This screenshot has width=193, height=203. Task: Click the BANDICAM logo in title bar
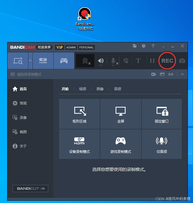23,47
